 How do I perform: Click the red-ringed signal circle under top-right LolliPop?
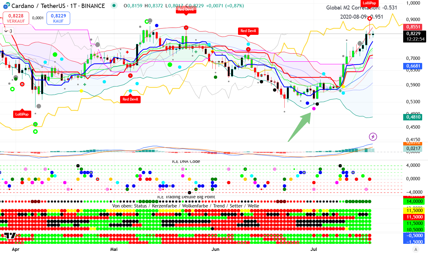pos(370,18)
